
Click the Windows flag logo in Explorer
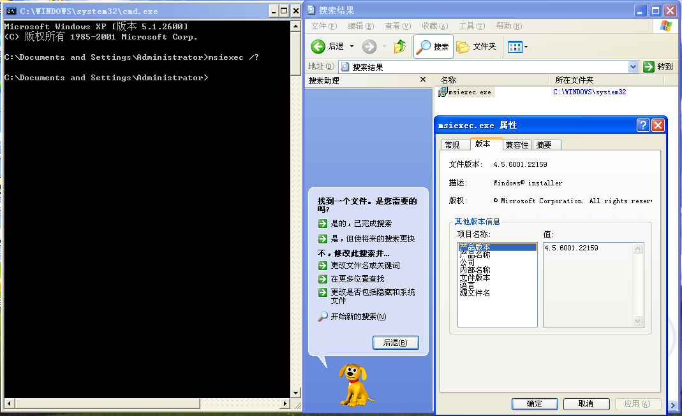(665, 26)
